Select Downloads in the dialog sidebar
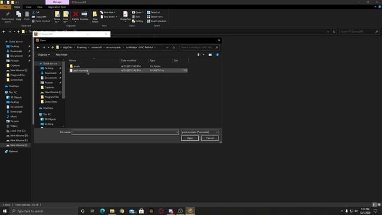Viewport: 382px width, 215px height. click(50, 73)
